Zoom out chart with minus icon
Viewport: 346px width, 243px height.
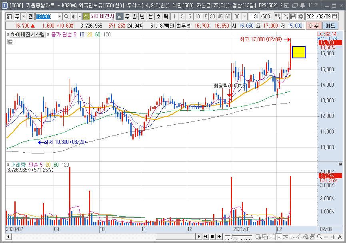pyautogui.click(x=326, y=237)
